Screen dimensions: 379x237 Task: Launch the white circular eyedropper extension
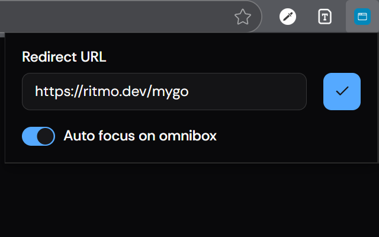point(288,17)
